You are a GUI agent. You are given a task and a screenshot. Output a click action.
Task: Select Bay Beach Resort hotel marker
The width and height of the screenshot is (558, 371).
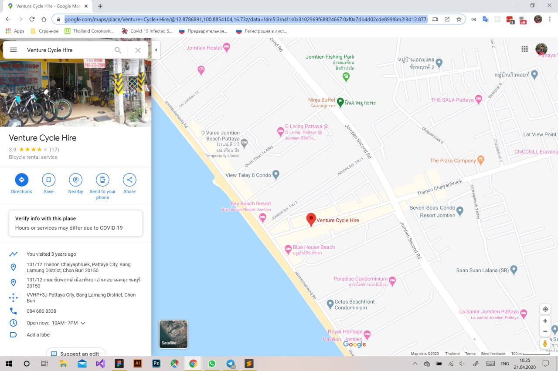click(262, 217)
